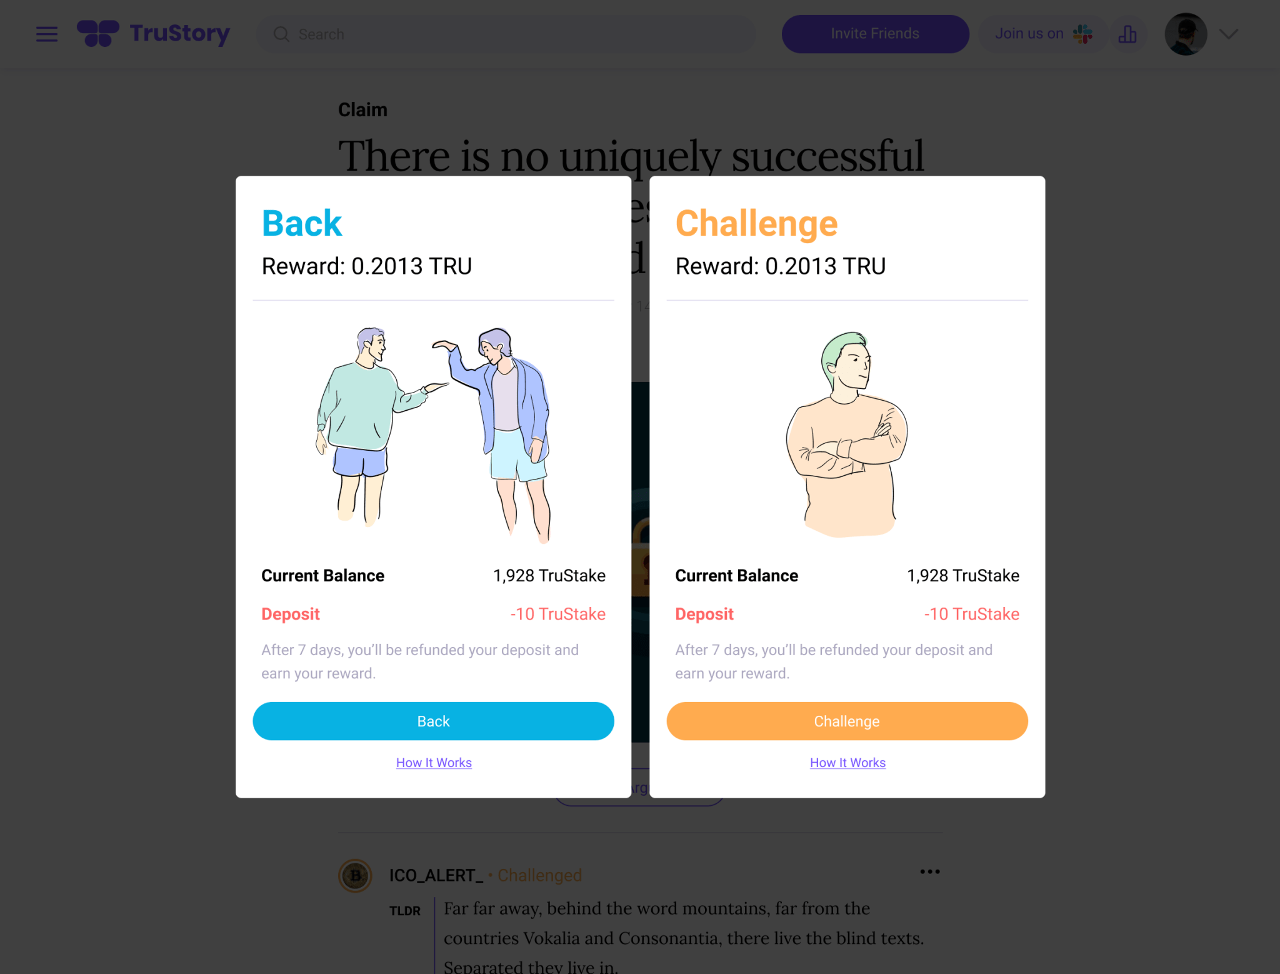Open How It Works under Challenge

847,763
